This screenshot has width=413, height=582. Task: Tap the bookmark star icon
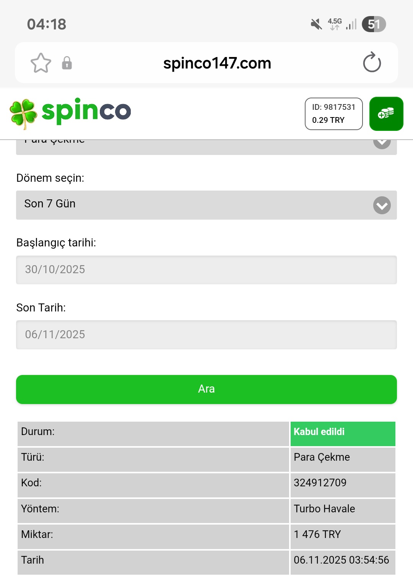point(41,63)
